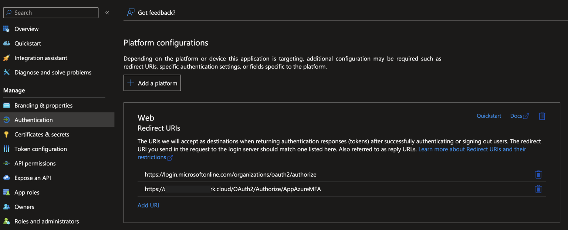Click the Got feedback speech-bubble icon

(x=131, y=12)
